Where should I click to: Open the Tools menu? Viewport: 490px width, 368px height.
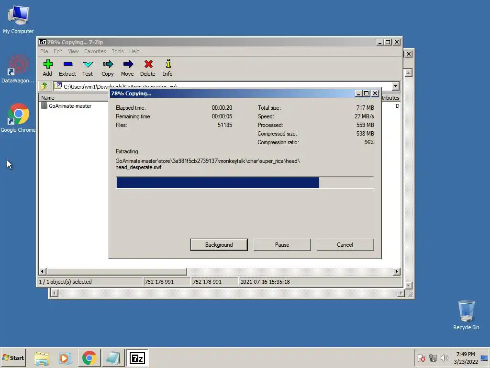point(118,51)
